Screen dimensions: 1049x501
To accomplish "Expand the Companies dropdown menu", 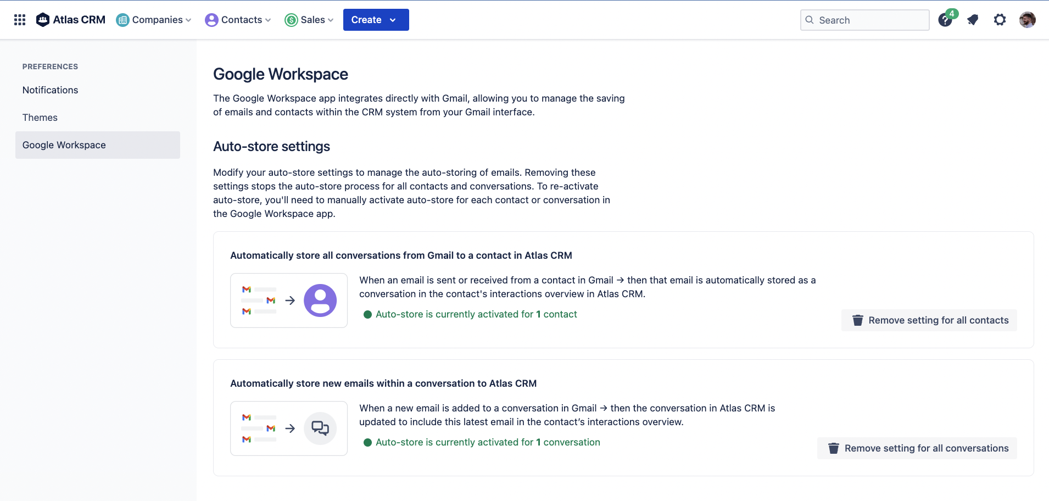I will click(154, 20).
